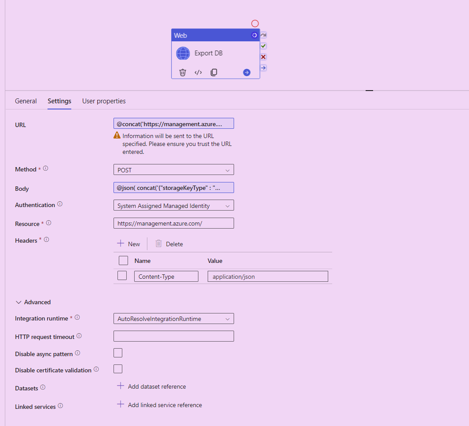This screenshot has height=426, width=469.
Task: Click the blue add-activity arrow on Export DB
Action: point(246,72)
